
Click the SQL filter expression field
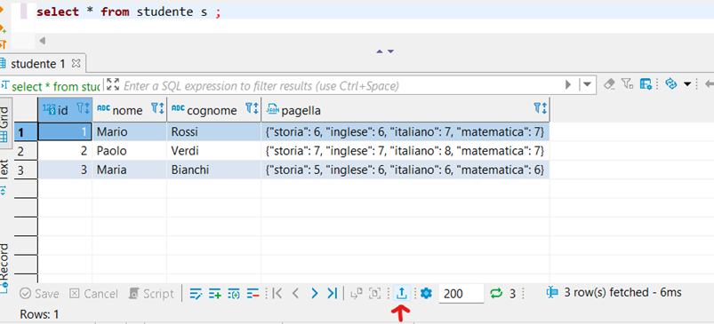(x=341, y=85)
